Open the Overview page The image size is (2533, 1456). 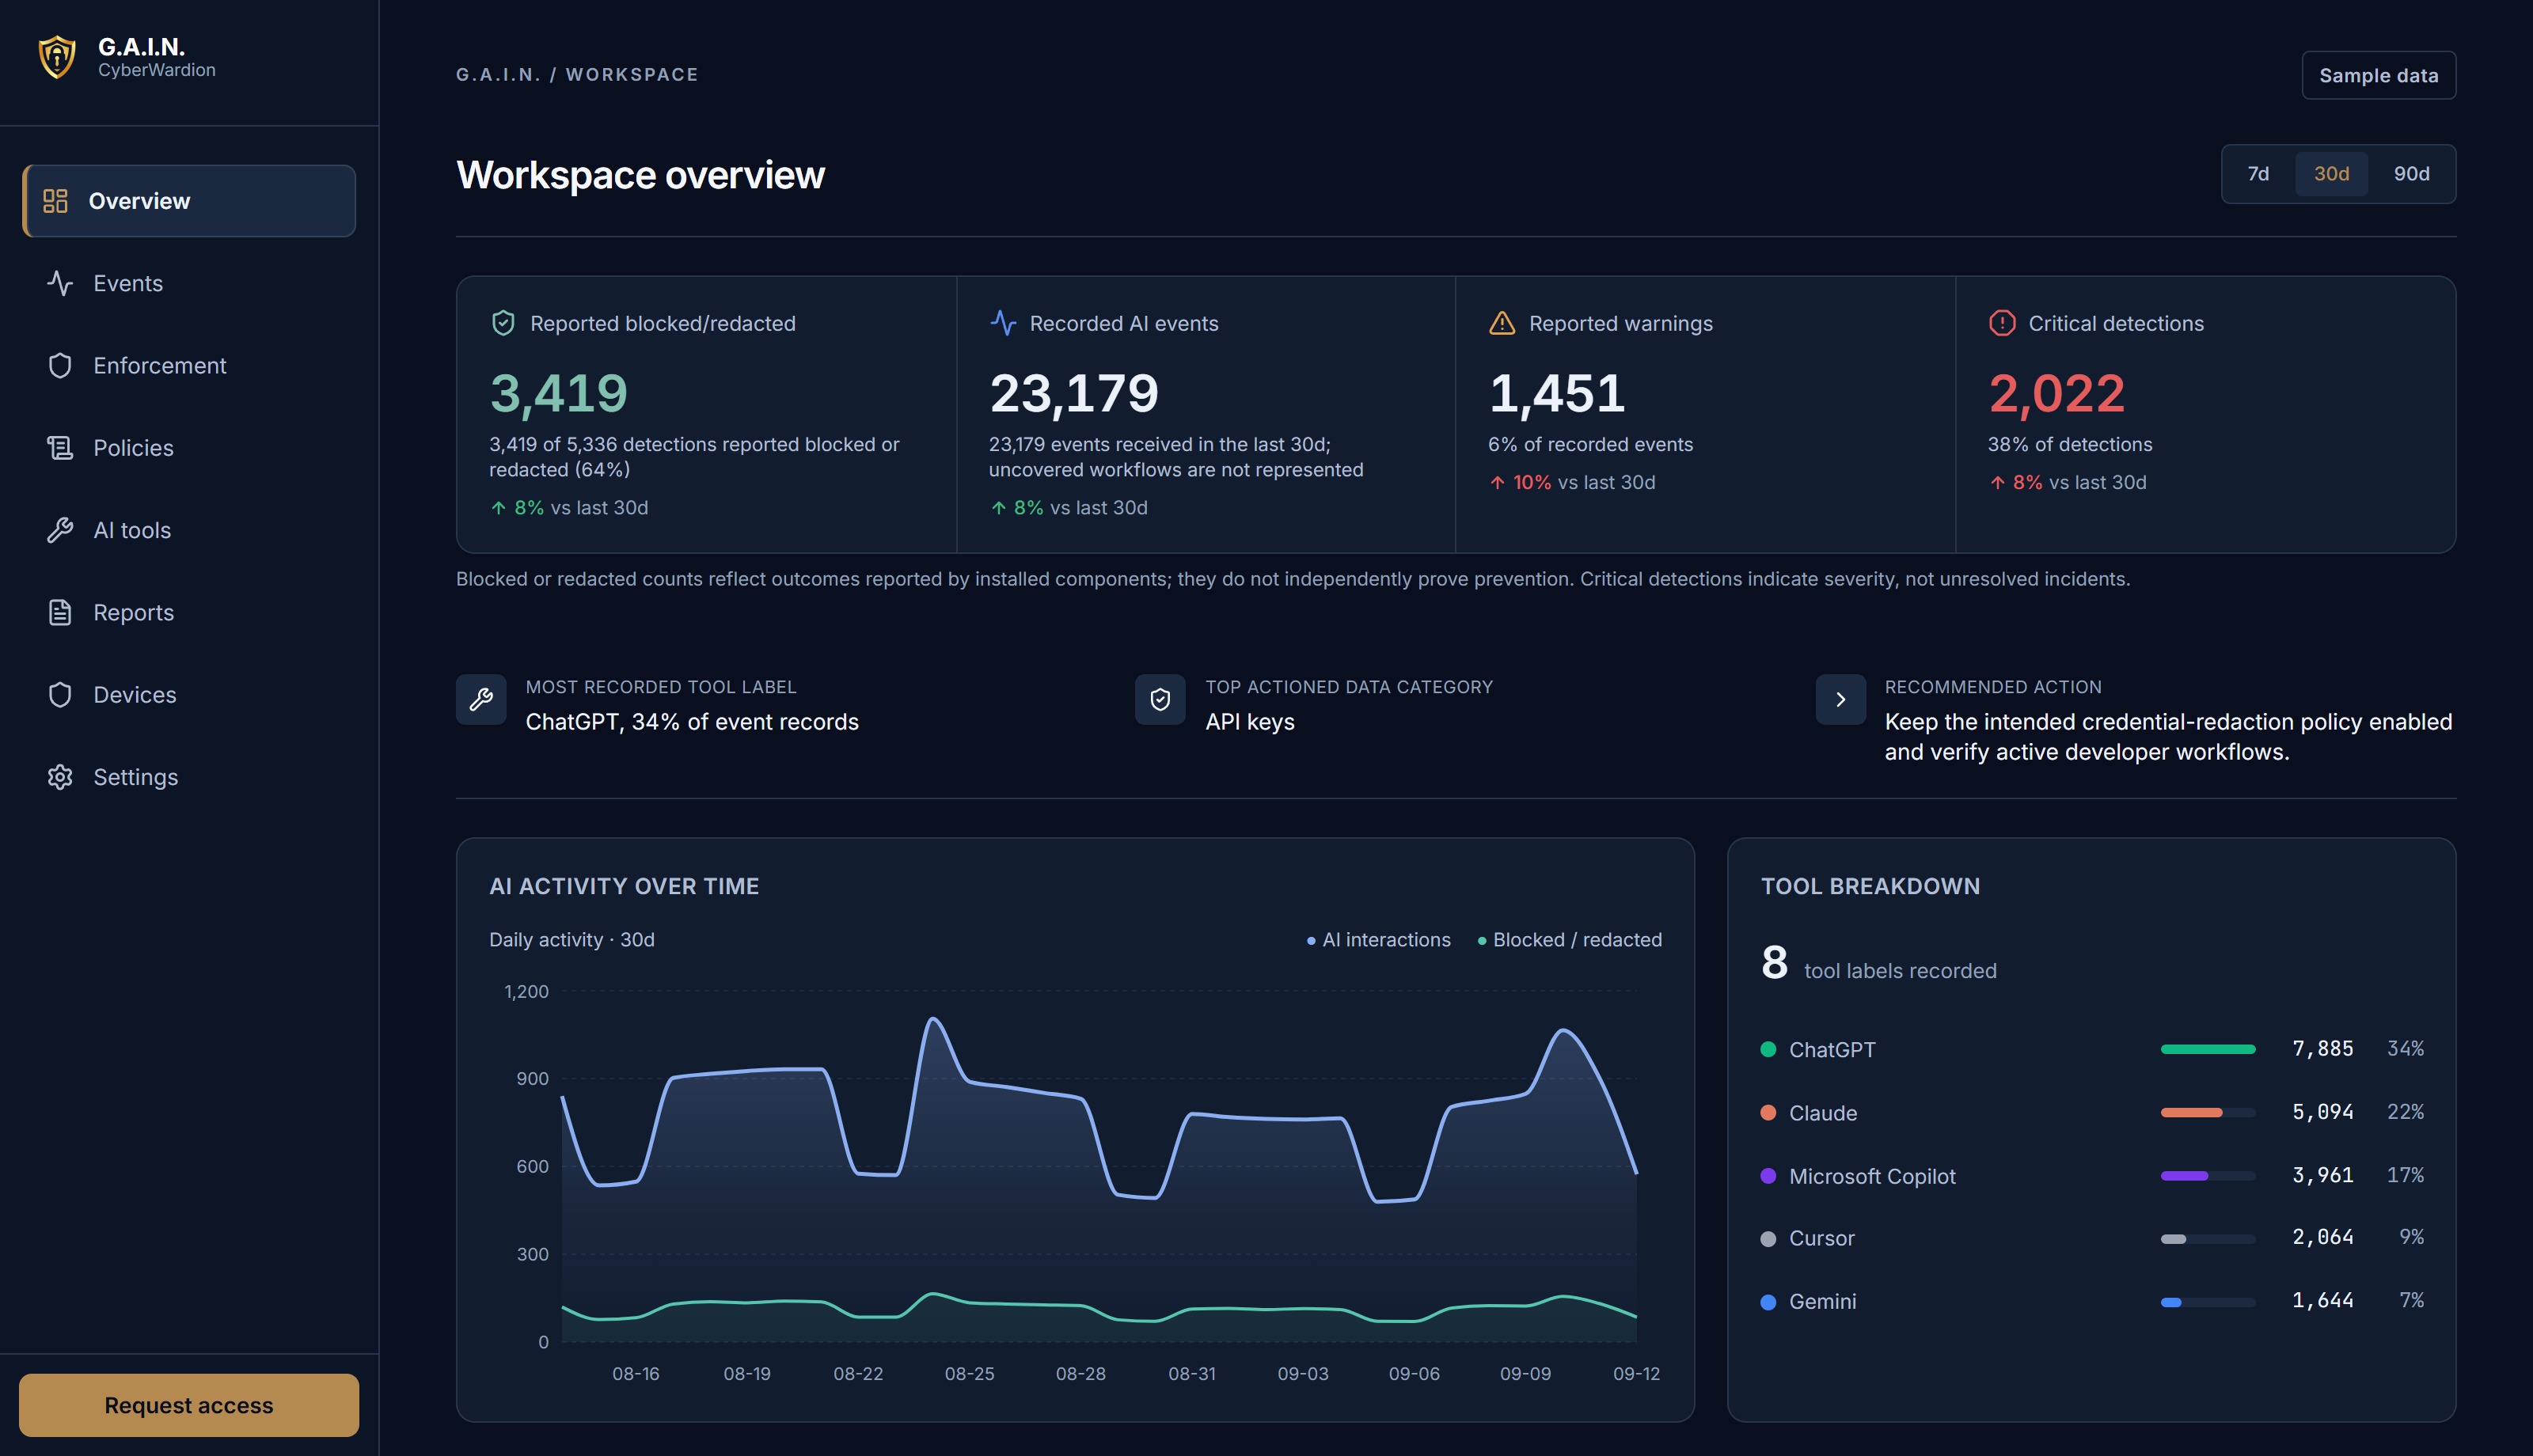(189, 201)
